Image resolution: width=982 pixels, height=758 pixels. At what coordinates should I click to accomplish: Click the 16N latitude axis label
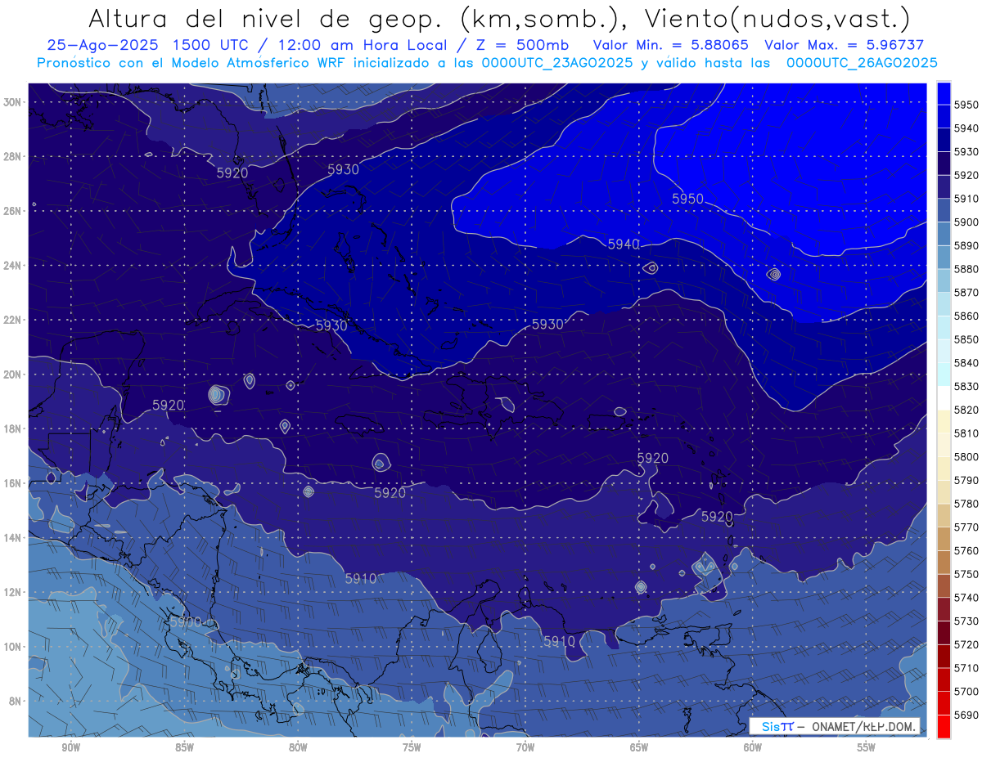pyautogui.click(x=12, y=483)
